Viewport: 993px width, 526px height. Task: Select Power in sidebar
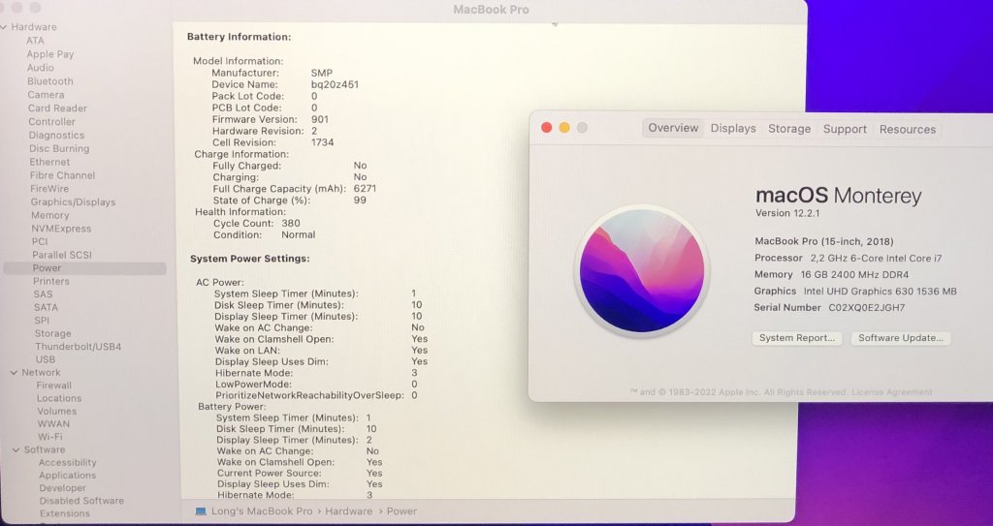[x=85, y=268]
